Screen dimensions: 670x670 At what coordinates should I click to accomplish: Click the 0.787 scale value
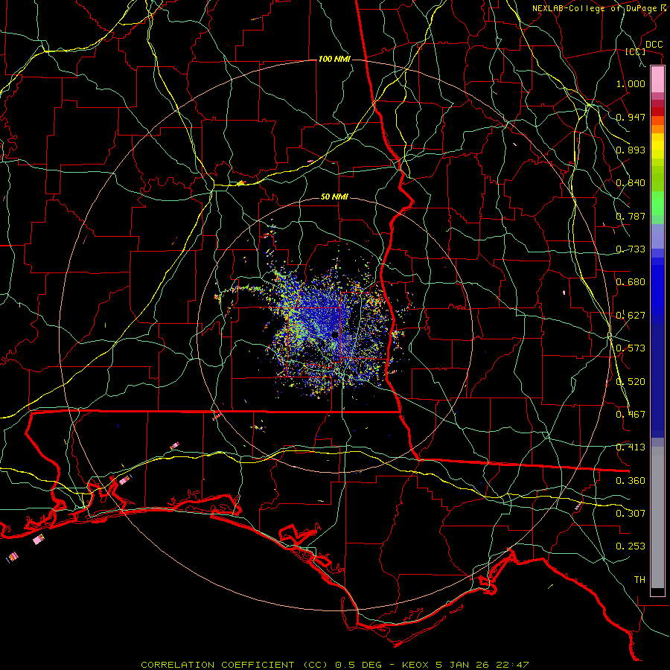pyautogui.click(x=631, y=216)
